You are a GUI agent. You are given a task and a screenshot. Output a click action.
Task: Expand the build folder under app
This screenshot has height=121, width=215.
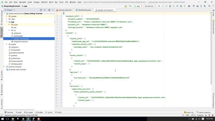pyautogui.click(x=9, y=25)
